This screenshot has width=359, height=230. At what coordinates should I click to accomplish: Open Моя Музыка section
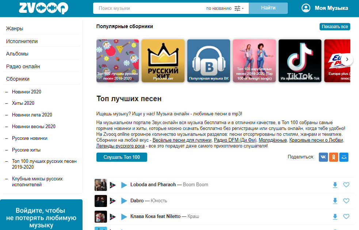coord(331,8)
